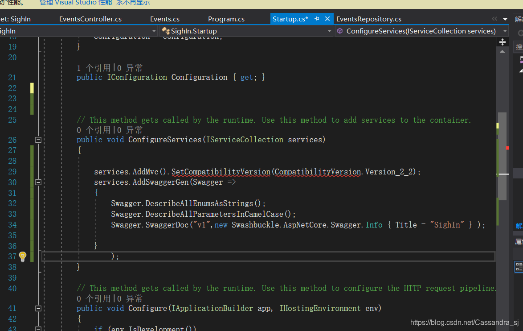The image size is (523, 331).
Task: Click the split editor icon above the scrollbar
Action: [503, 42]
